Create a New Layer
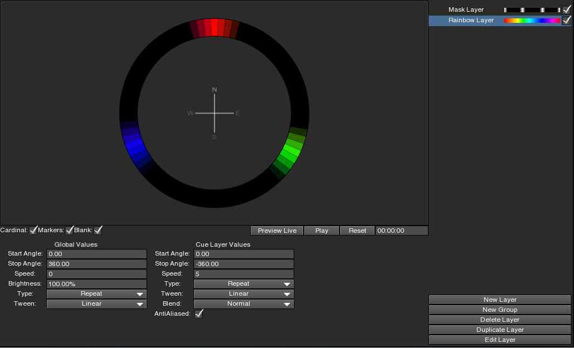574x348 pixels. coord(500,300)
